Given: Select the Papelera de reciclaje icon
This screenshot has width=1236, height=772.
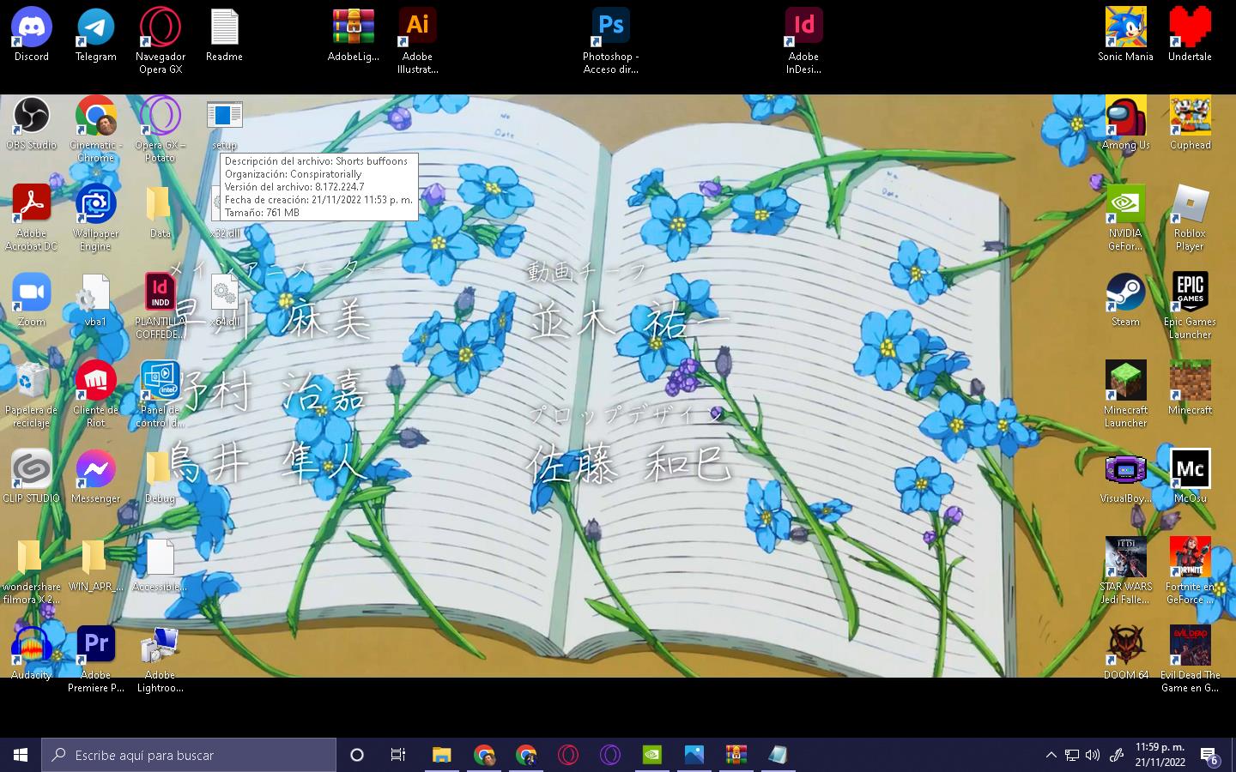Looking at the screenshot, I should (32, 381).
